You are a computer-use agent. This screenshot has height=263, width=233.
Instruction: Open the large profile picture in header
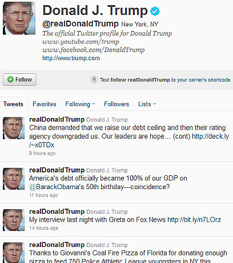pos(19,18)
